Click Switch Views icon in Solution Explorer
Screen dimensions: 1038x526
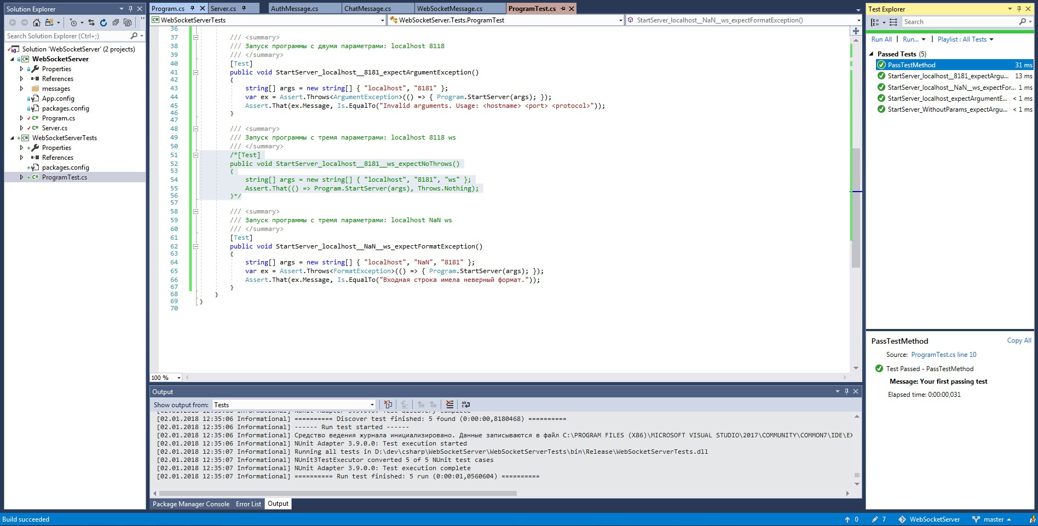point(49,22)
